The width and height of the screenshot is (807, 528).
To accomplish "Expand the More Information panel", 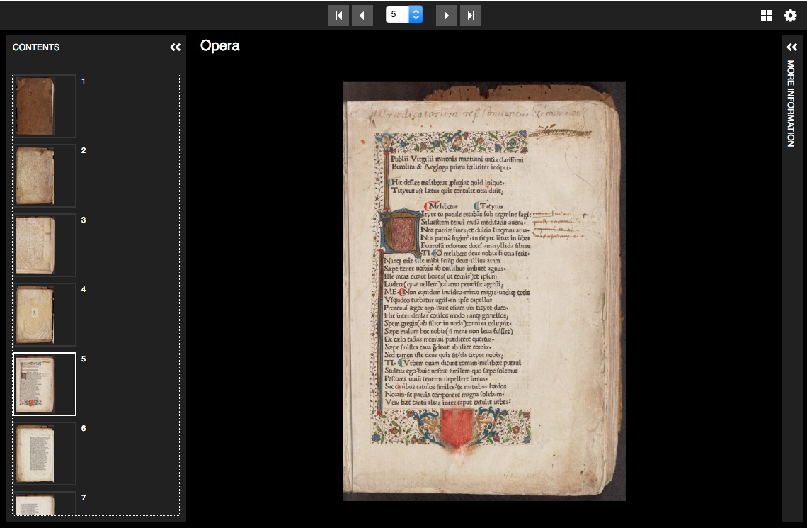I will click(x=791, y=47).
